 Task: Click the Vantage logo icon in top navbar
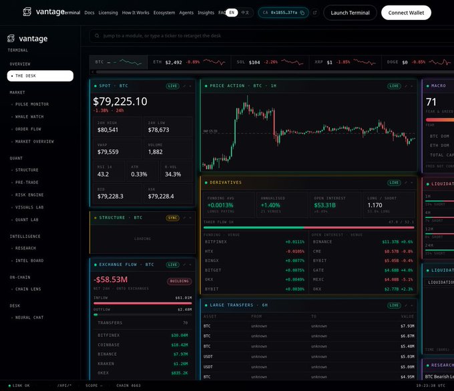click(x=27, y=12)
